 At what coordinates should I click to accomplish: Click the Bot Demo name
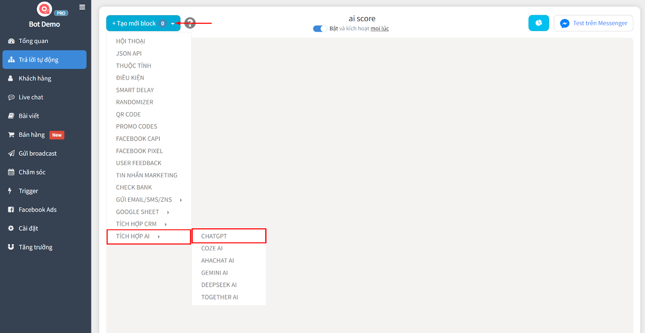(x=44, y=24)
